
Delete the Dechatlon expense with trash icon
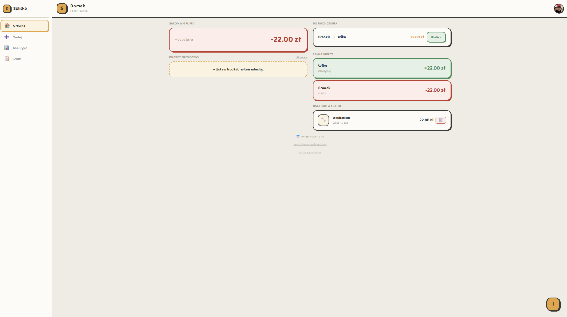[x=440, y=120]
